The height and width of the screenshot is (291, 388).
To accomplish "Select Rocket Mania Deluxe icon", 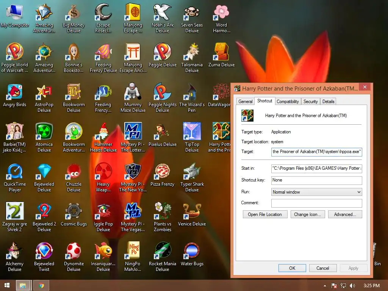I will click(x=162, y=251).
